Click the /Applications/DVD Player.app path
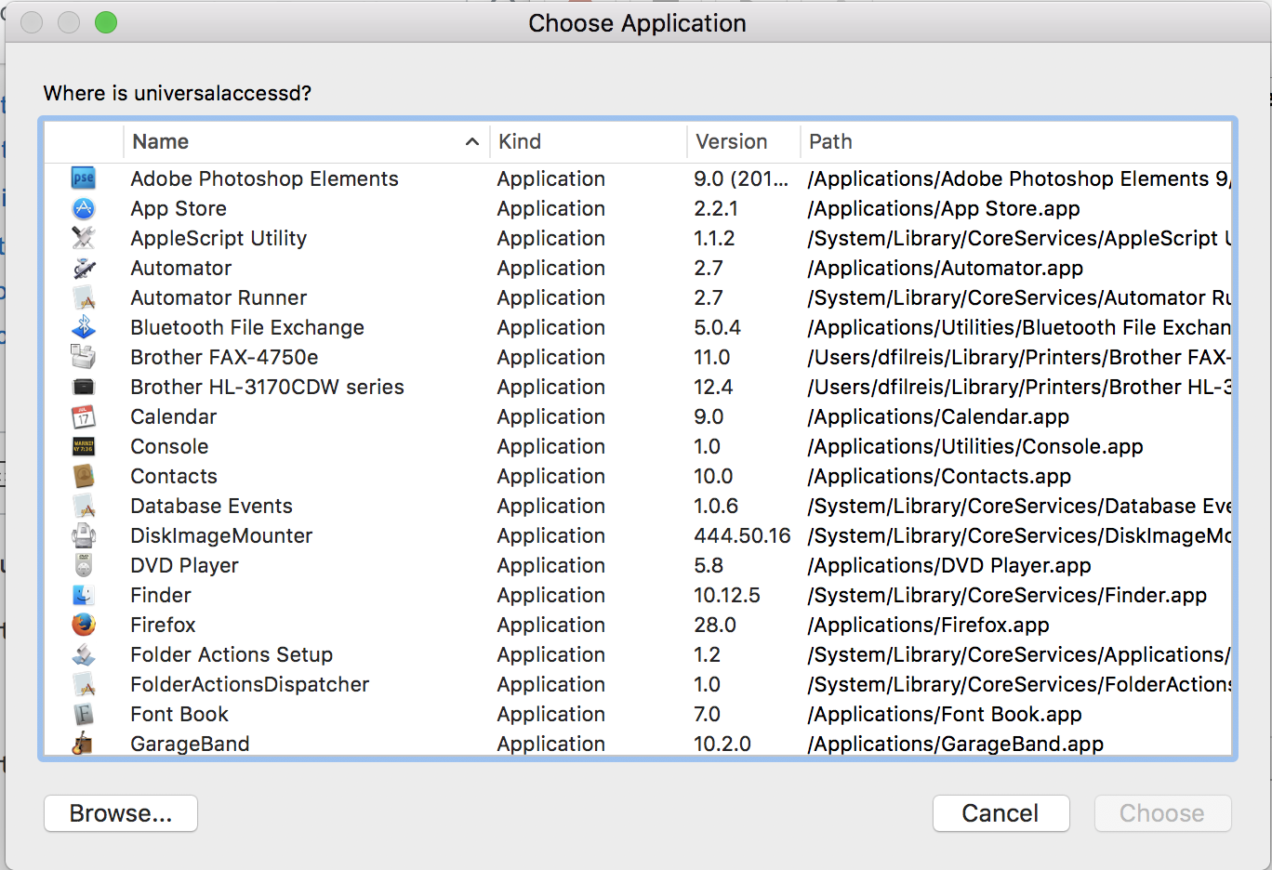 point(949,565)
